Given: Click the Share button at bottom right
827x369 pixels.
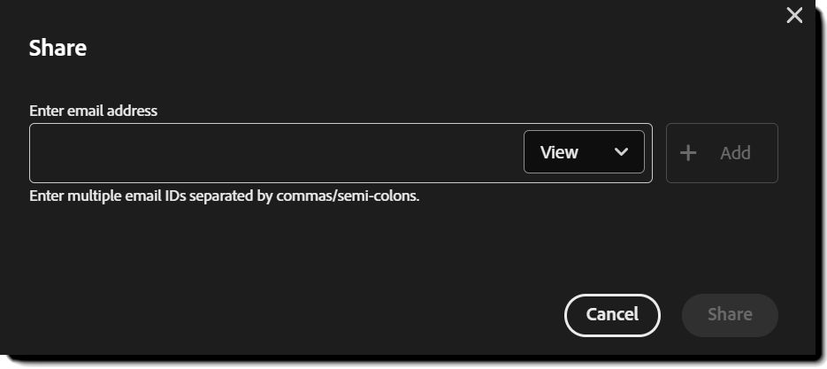Looking at the screenshot, I should (730, 314).
